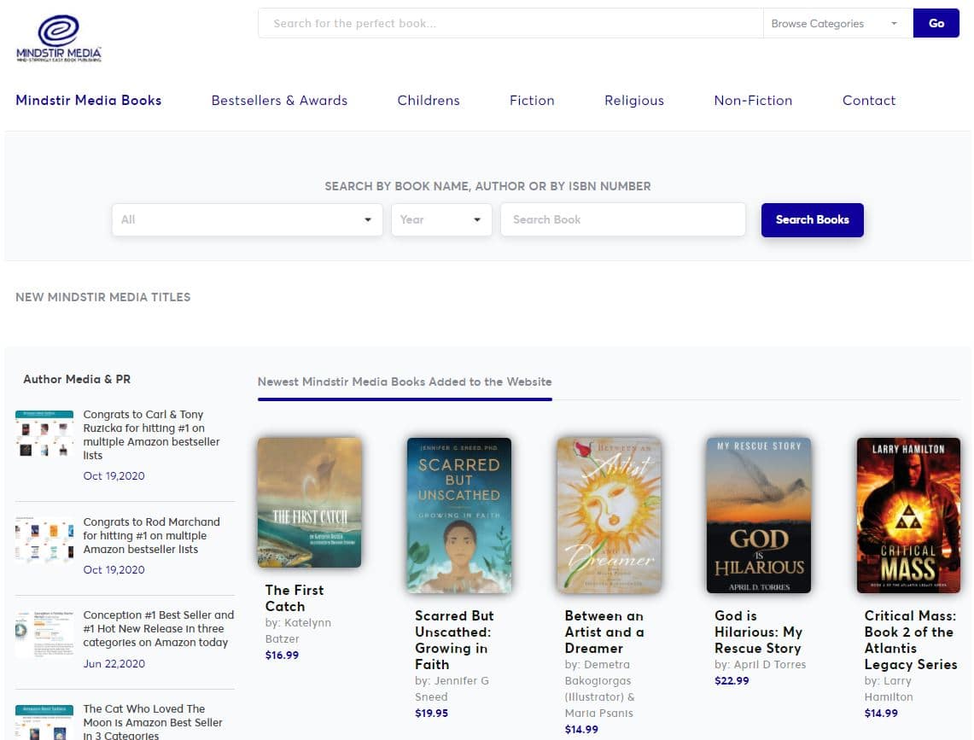Click the Mindstir Media logo

[x=58, y=38]
